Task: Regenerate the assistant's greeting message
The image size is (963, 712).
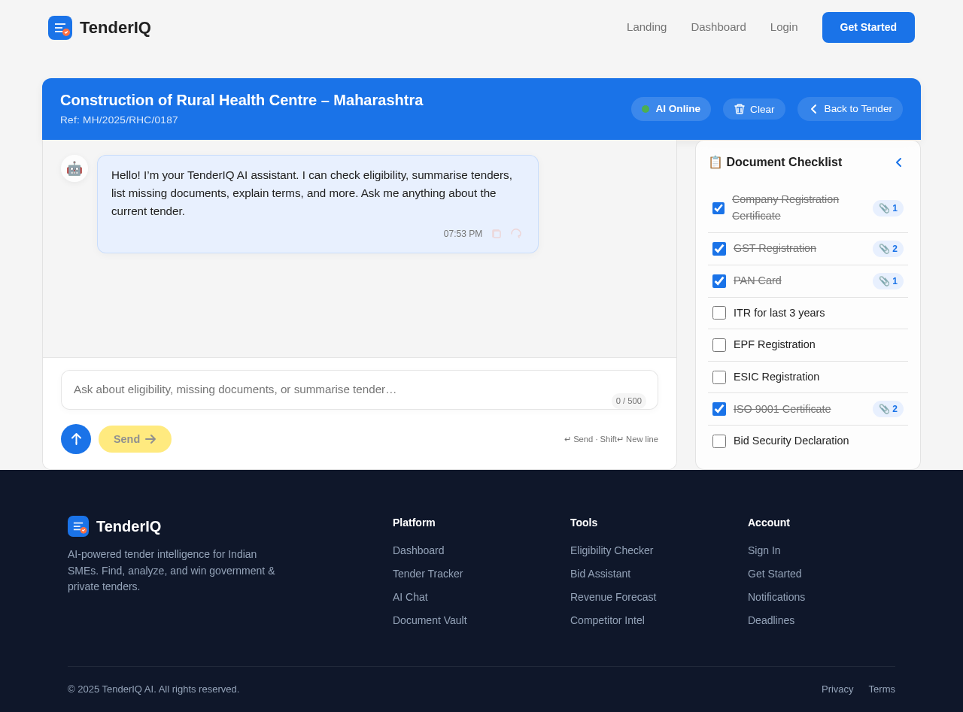Action: pos(516,234)
